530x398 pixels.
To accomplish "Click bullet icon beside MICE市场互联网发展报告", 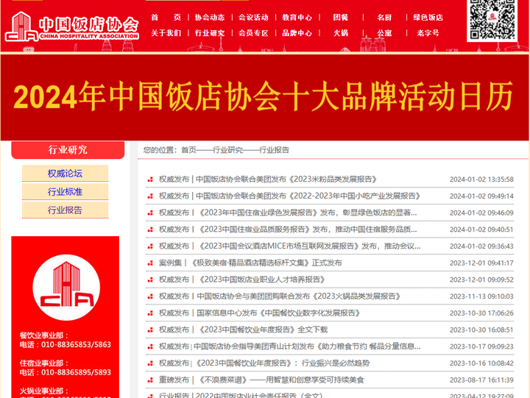I will 150,246.
